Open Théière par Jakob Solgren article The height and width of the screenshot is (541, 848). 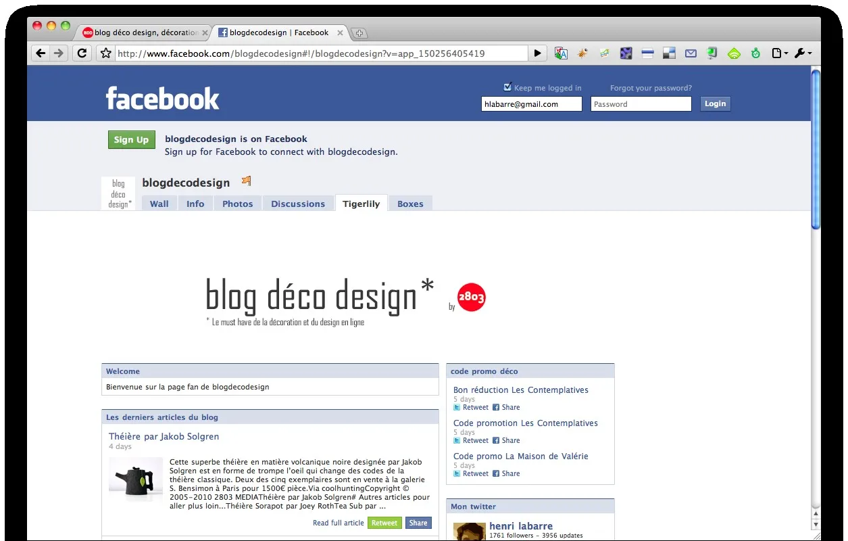[x=164, y=437]
